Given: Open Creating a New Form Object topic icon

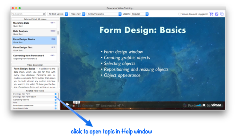Looking at the screenshot, I should pyautogui.click(x=56, y=97).
